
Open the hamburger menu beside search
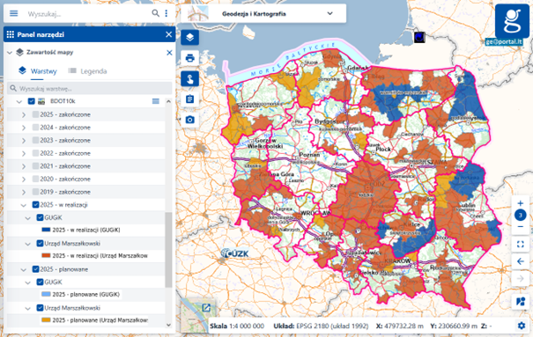(x=13, y=13)
